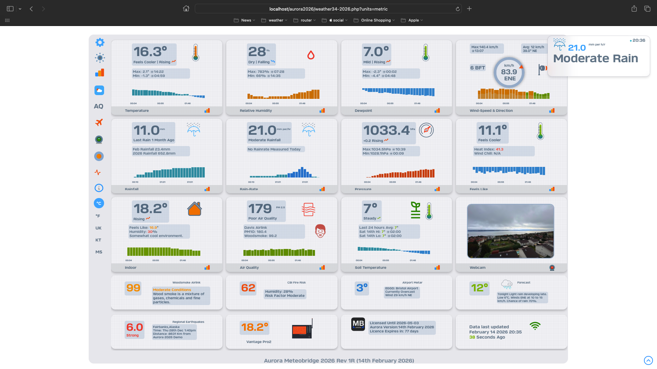Select the °C metric units option

click(x=99, y=203)
